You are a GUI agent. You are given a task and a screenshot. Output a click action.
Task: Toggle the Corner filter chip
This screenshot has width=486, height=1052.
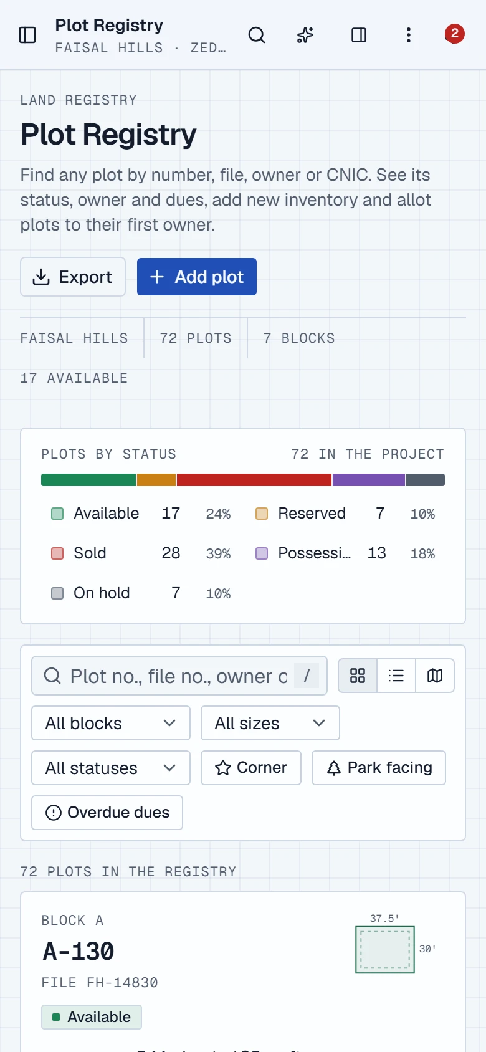[x=251, y=768]
